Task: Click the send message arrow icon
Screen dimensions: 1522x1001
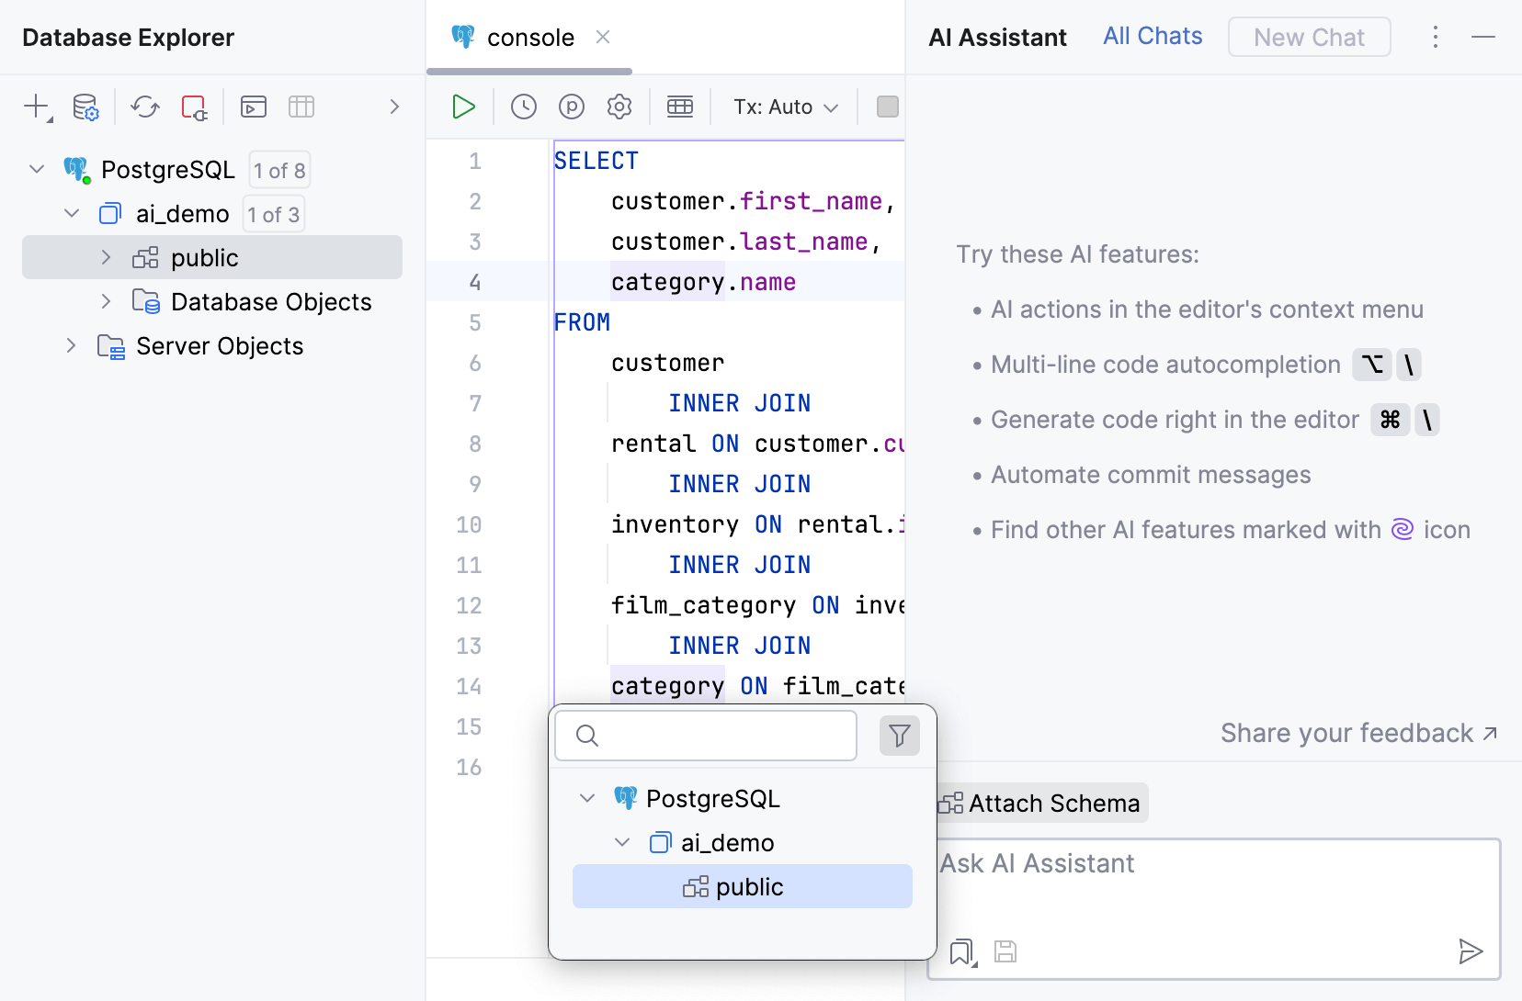Action: point(1471,951)
